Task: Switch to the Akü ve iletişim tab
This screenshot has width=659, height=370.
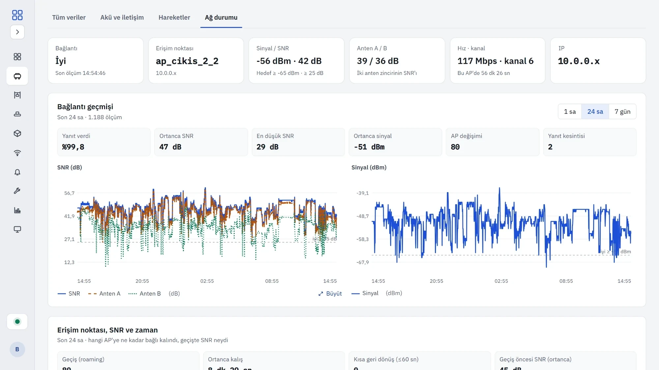Action: pos(122,17)
